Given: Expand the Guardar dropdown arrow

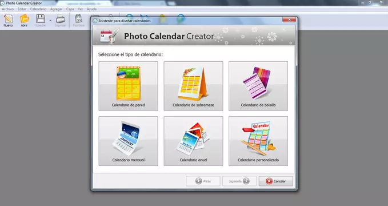Looking at the screenshot, I should [50, 21].
